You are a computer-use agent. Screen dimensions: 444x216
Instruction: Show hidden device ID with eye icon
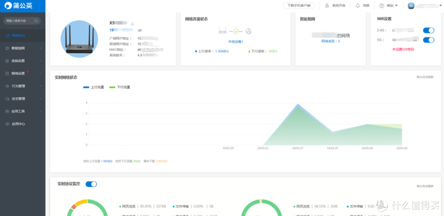tap(139, 30)
